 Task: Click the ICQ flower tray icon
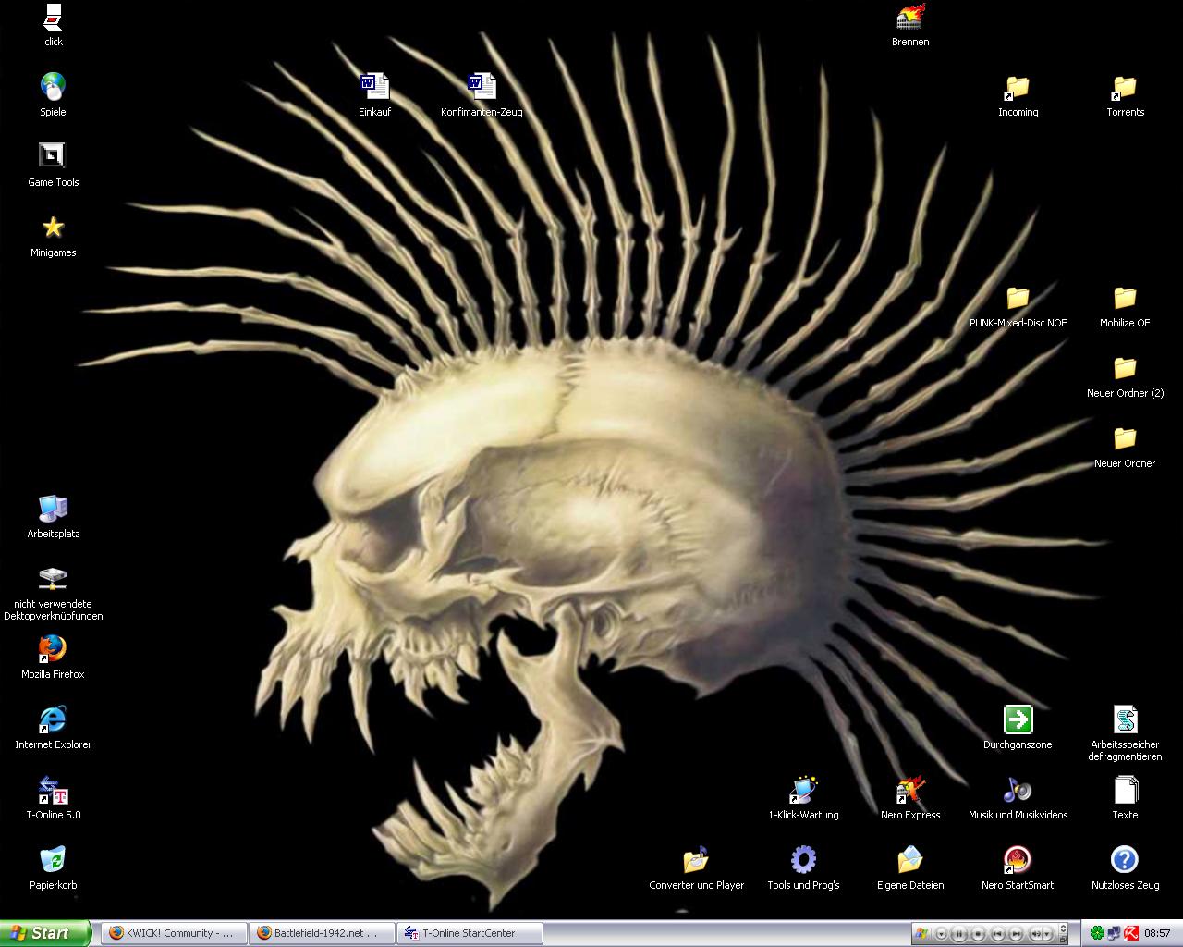[1097, 933]
